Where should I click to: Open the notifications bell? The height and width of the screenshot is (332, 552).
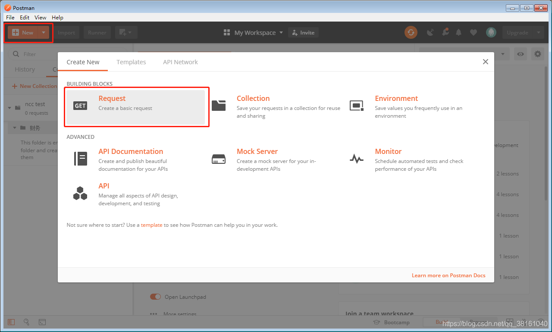[459, 32]
